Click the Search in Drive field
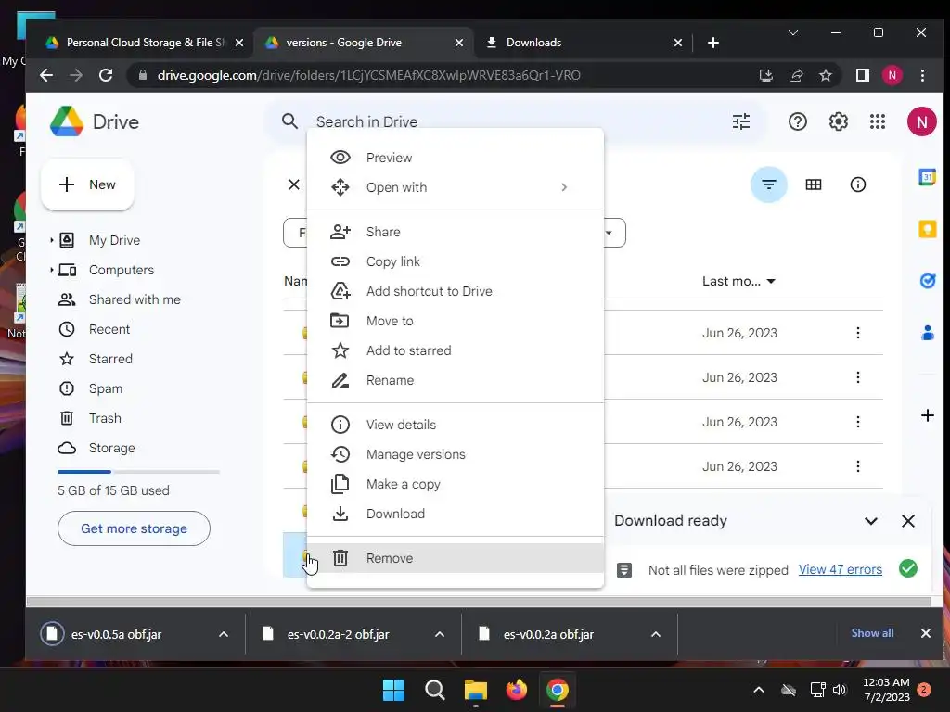The image size is (950, 712). pos(515,121)
